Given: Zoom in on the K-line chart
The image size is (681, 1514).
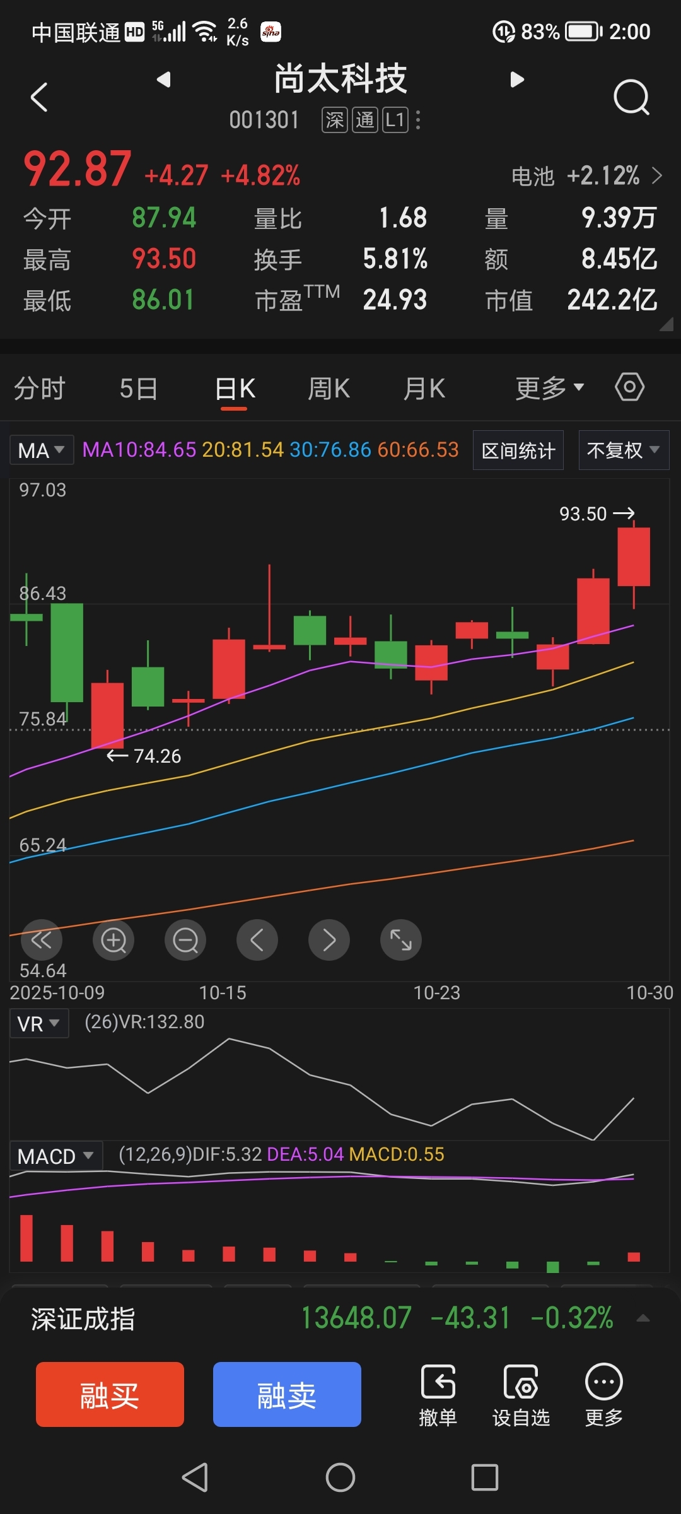Looking at the screenshot, I should [x=113, y=940].
